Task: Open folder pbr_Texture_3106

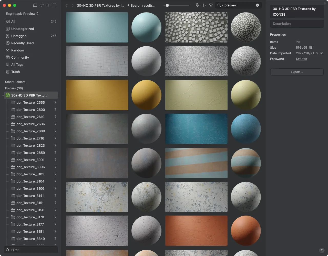Action: 31,188
